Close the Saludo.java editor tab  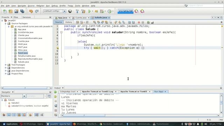pyautogui.click(x=109, y=18)
